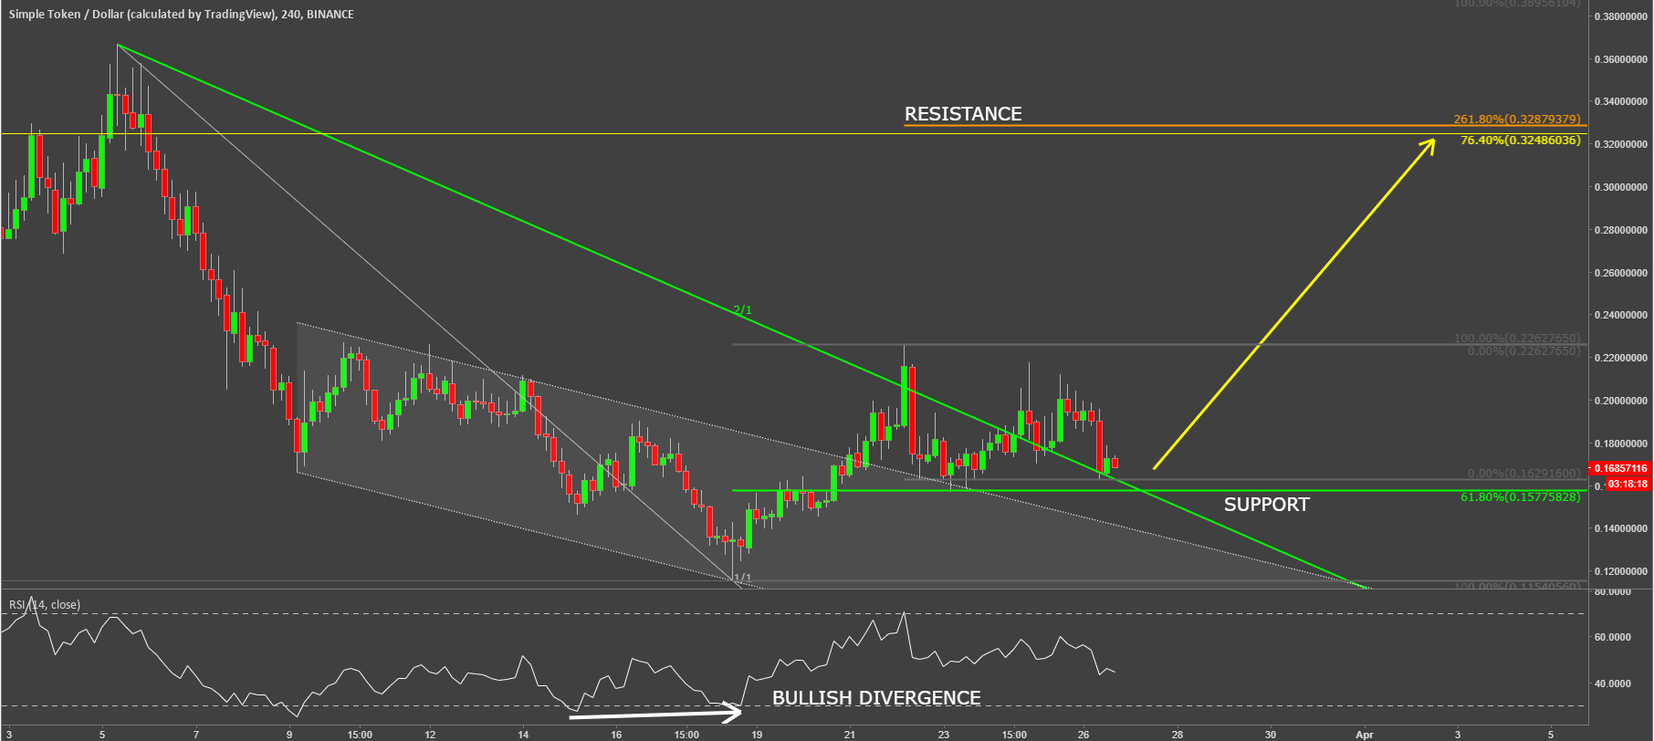Click the red 0.16857116 current price tag

(x=1620, y=468)
